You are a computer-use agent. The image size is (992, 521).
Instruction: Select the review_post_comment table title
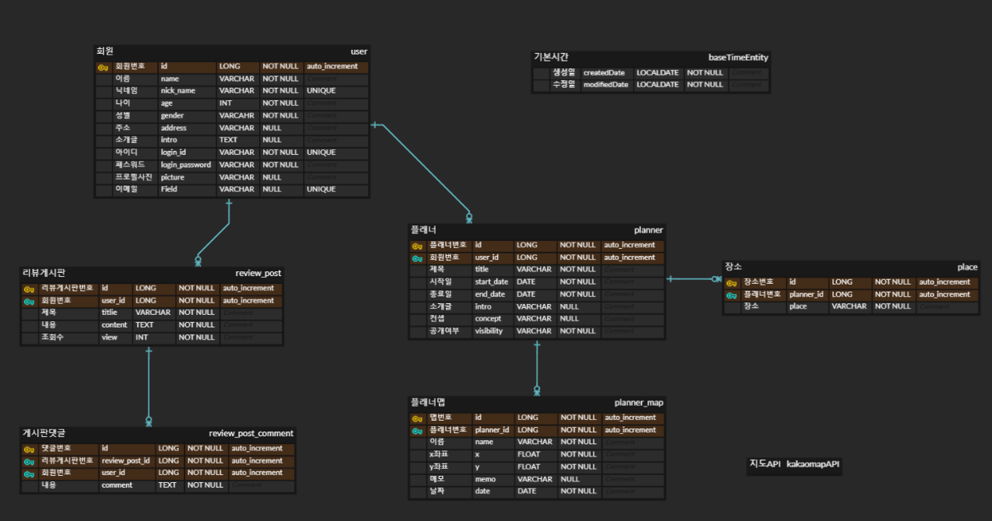(x=251, y=433)
